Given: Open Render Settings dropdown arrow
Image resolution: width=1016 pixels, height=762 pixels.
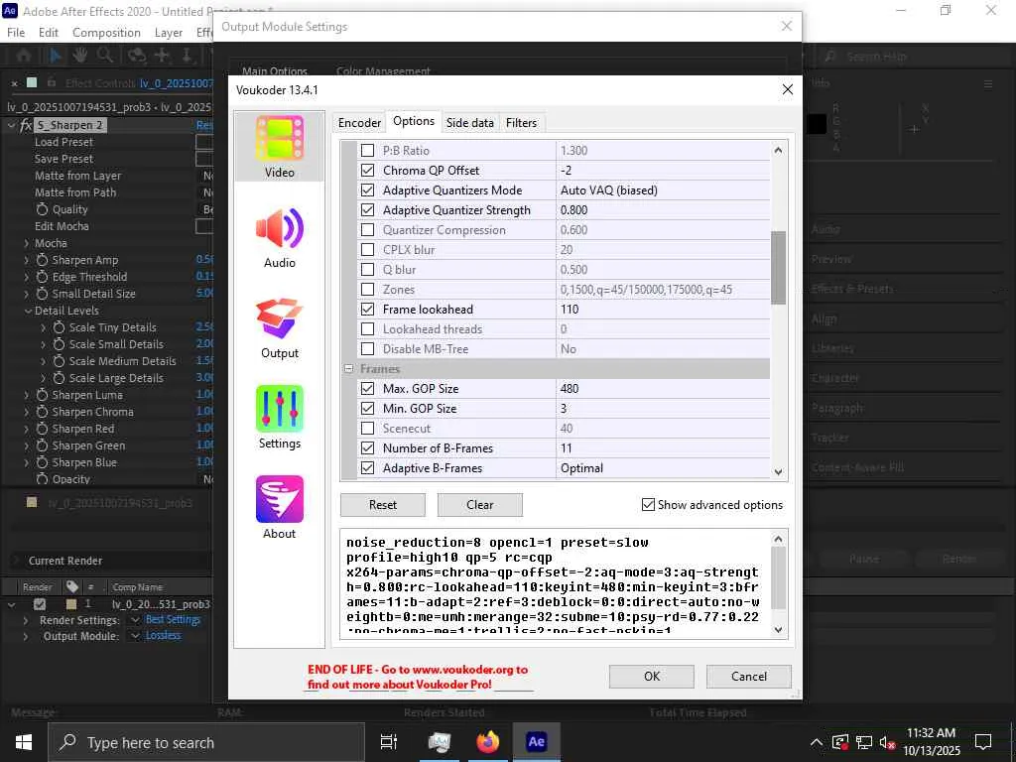Looking at the screenshot, I should 135,620.
